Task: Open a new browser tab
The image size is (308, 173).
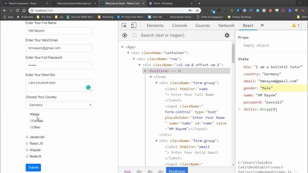Action: [199, 3]
